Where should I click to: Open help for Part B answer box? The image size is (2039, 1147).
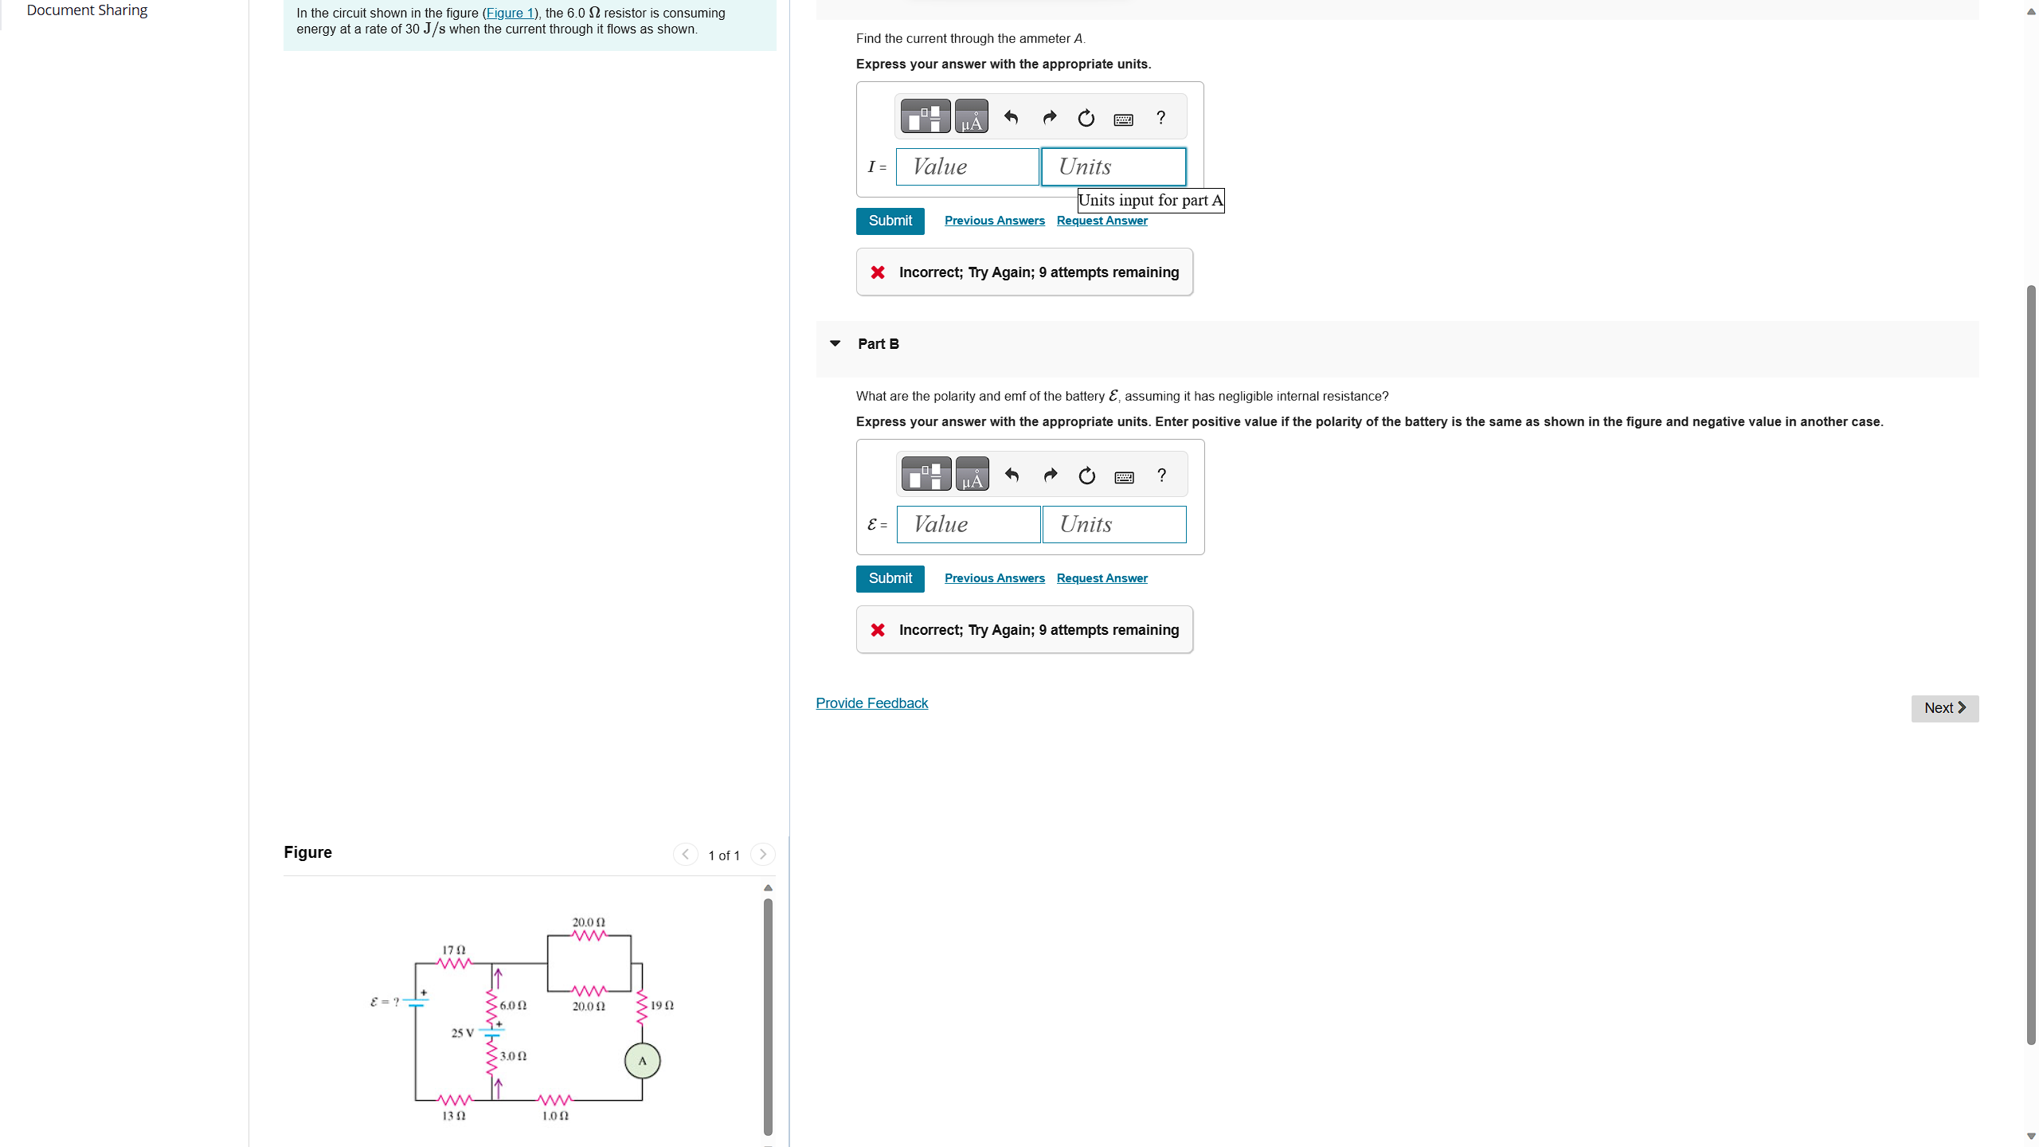pos(1162,476)
